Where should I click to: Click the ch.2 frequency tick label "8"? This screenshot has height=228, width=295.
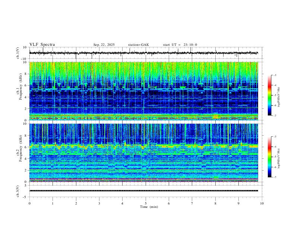point(26,136)
